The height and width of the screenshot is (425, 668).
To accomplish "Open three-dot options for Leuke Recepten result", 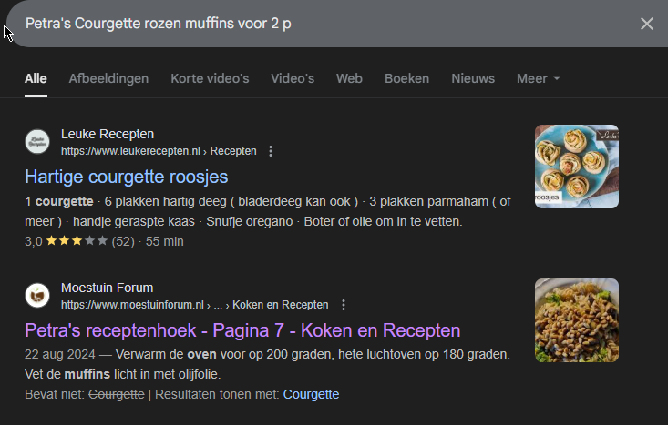I will click(x=271, y=151).
